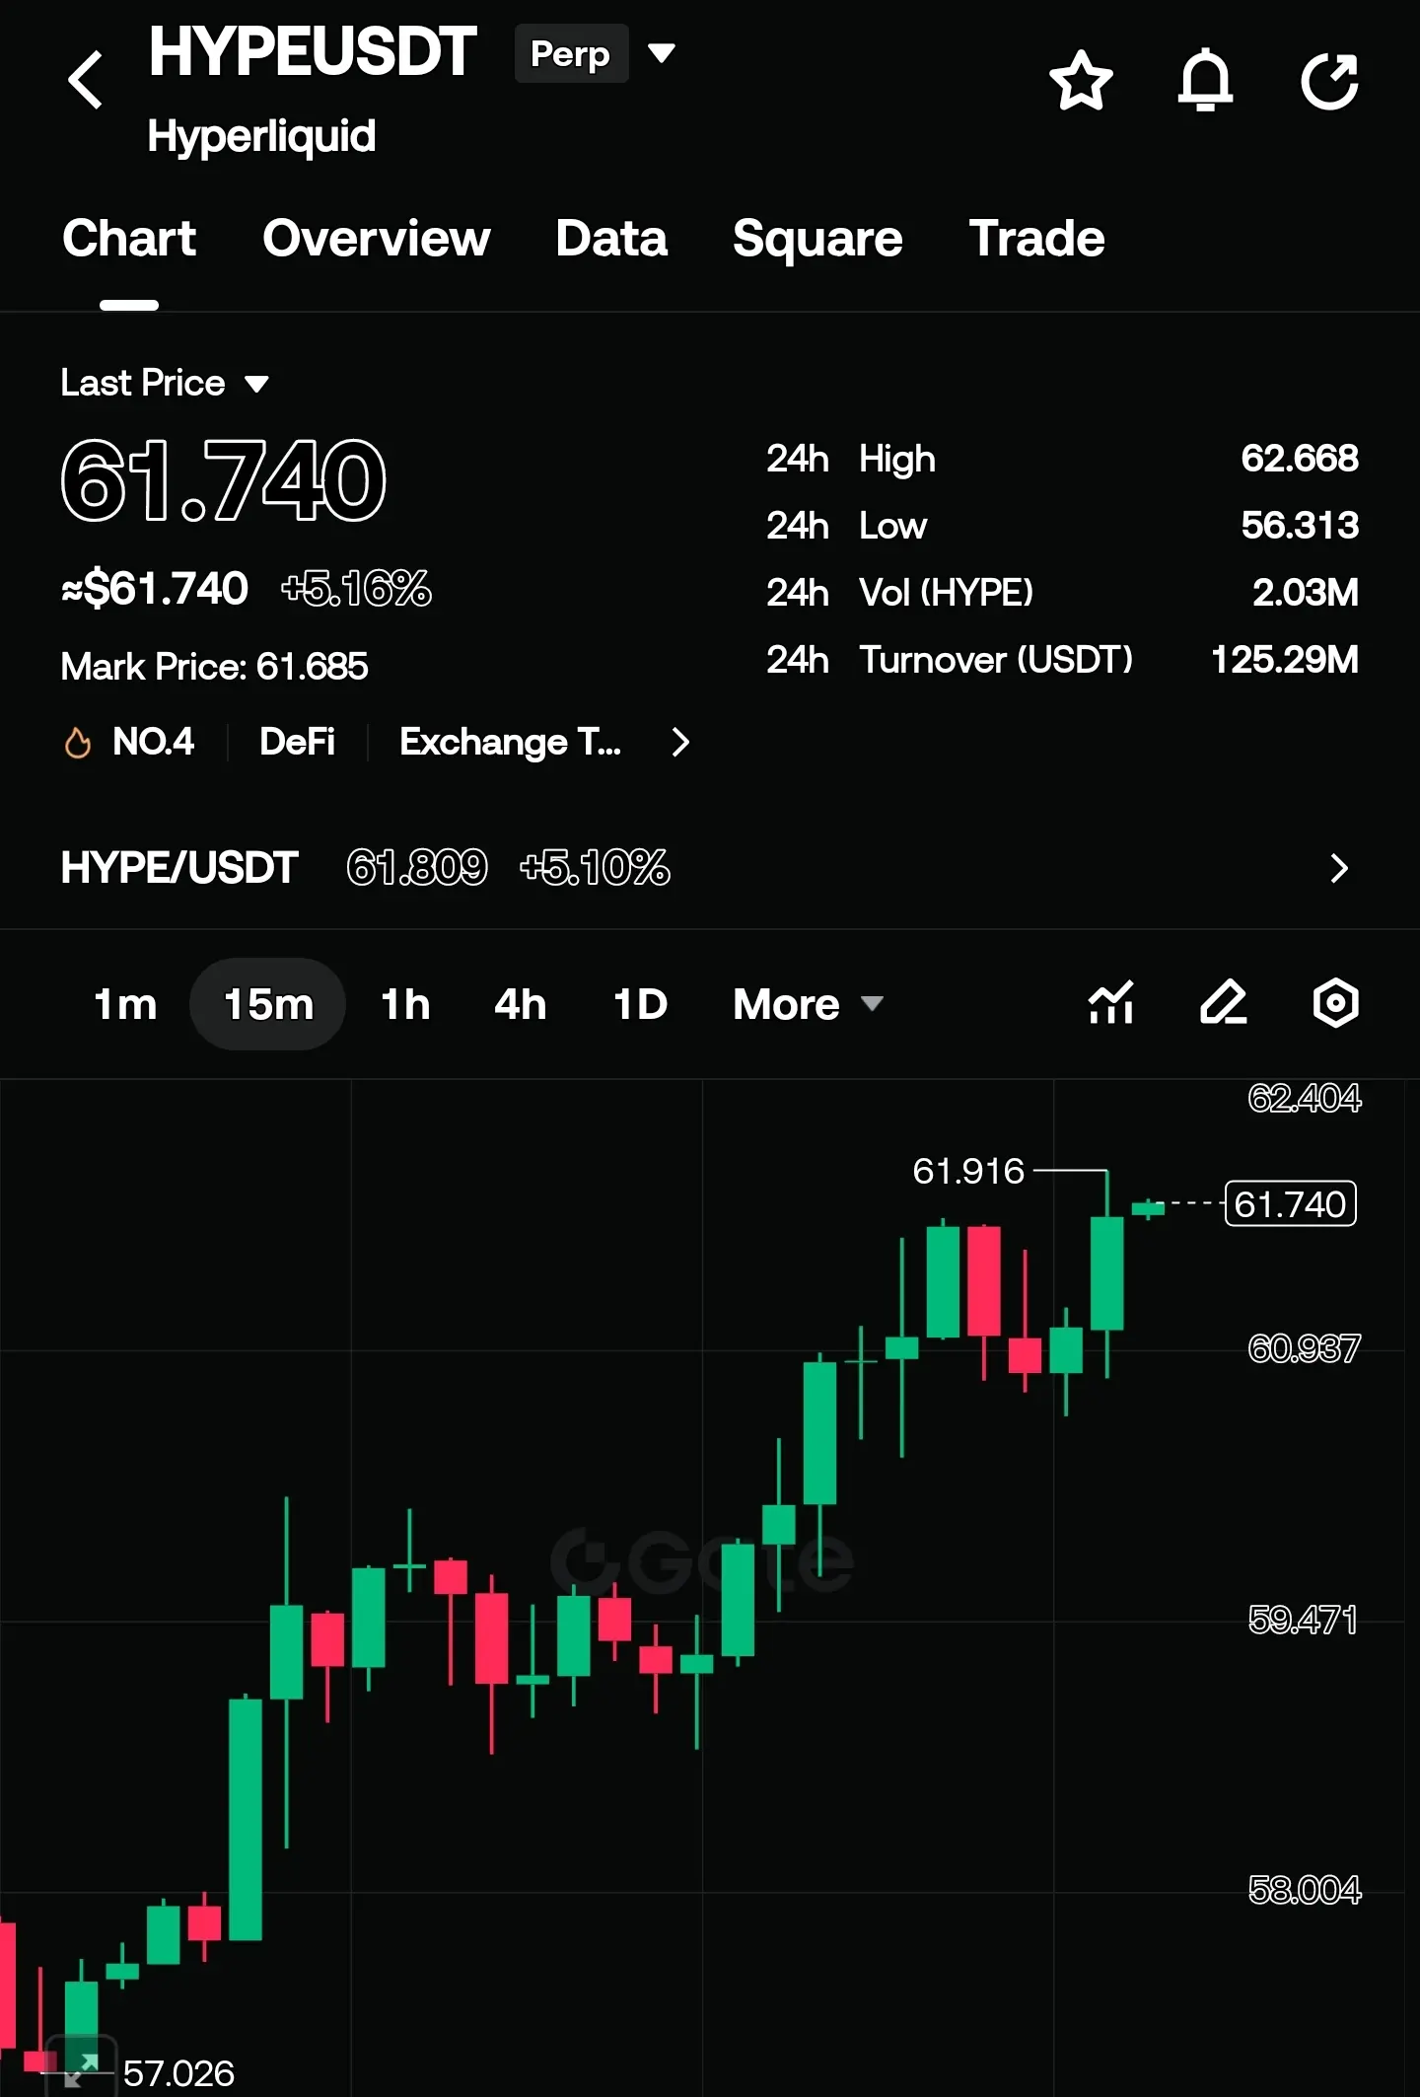1420x2097 pixels.
Task: Tap the 62.404 price axis label
Action: coord(1304,1098)
